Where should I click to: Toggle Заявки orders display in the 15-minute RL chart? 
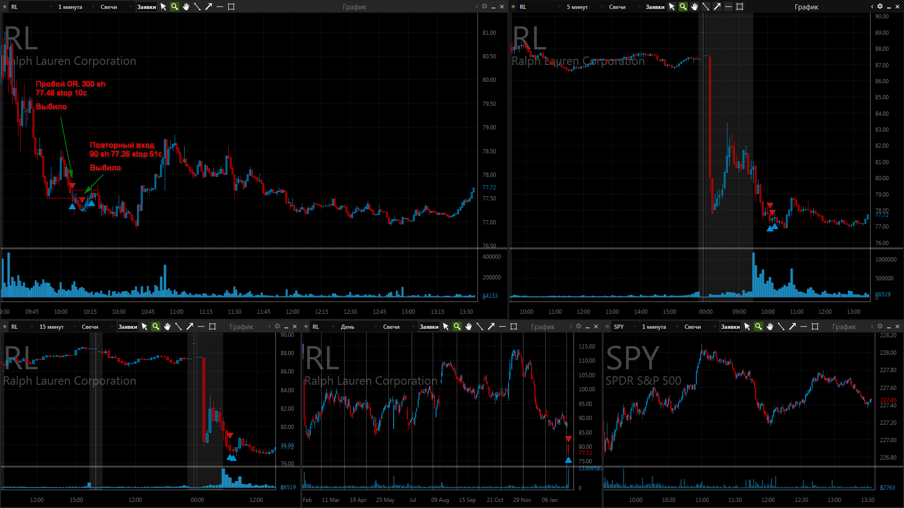(128, 326)
